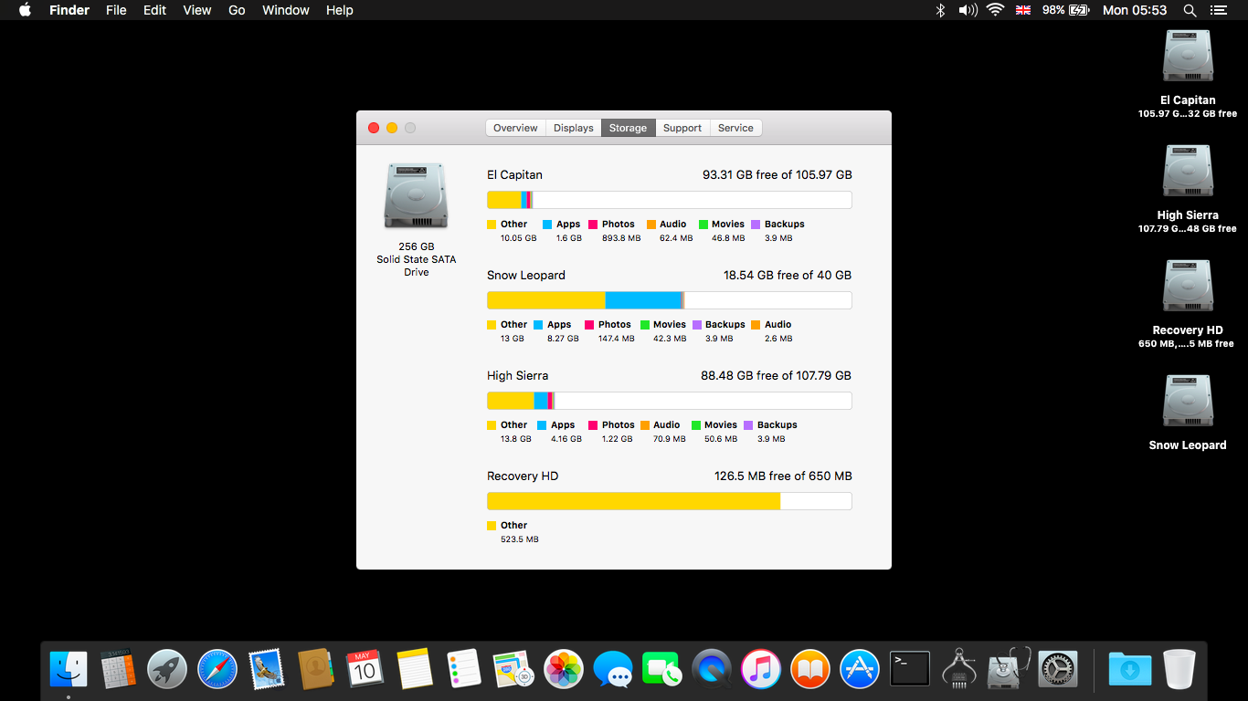Open the Apple menu

(25, 10)
